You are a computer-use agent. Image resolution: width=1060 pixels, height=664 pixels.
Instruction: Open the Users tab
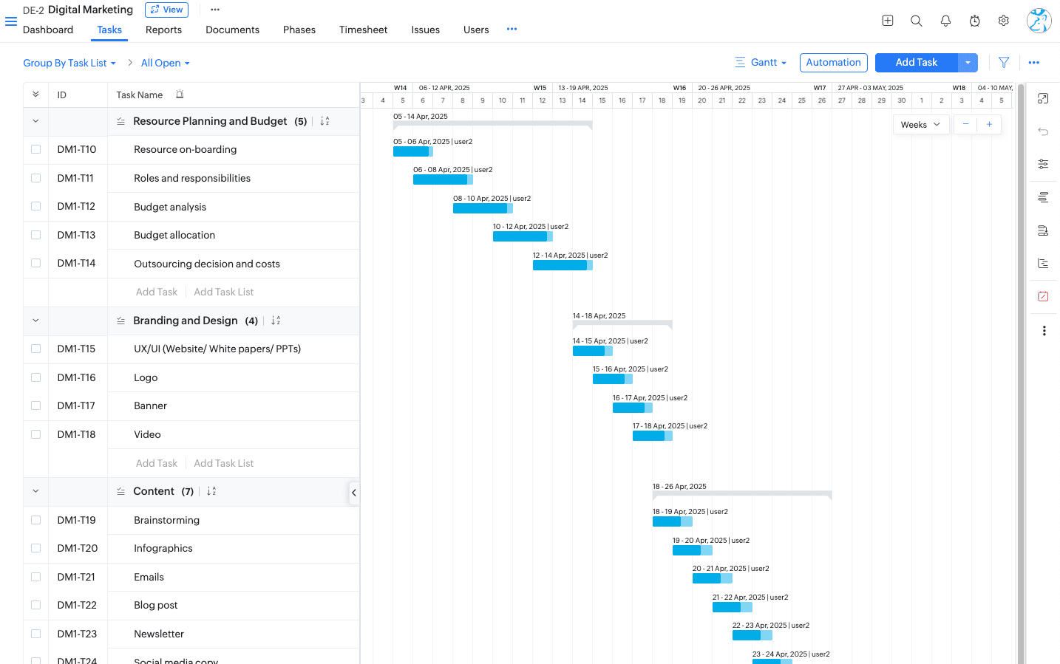pos(476,30)
